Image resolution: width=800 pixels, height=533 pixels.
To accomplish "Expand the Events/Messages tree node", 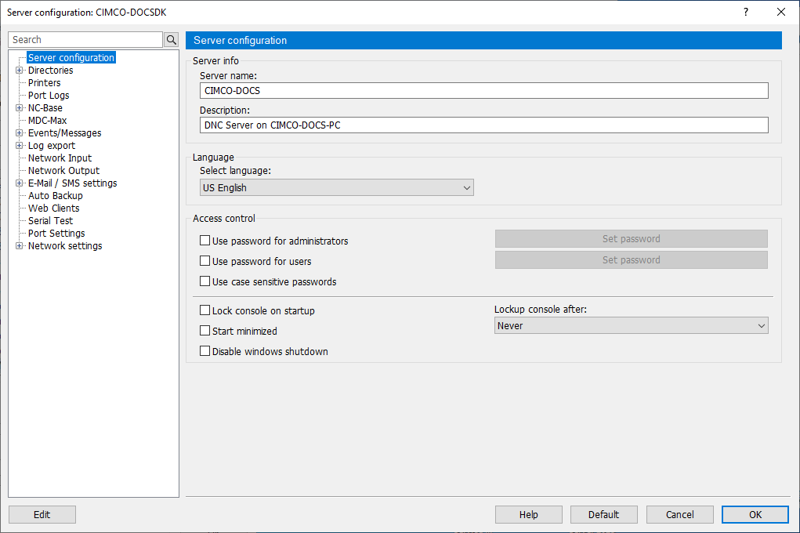I will [20, 132].
